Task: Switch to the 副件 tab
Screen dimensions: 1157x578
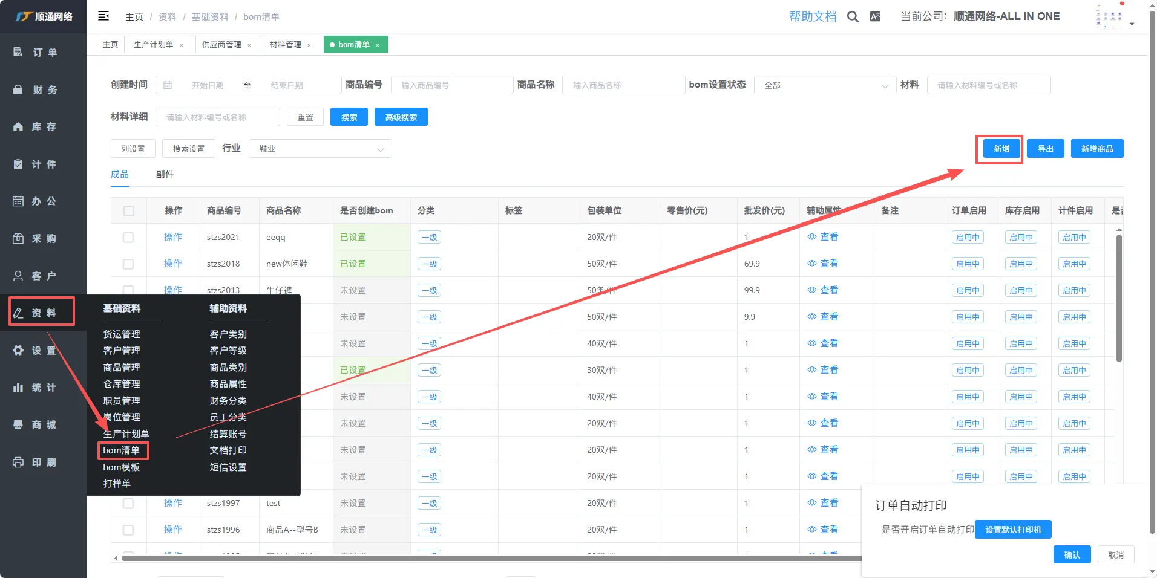Action: click(165, 174)
